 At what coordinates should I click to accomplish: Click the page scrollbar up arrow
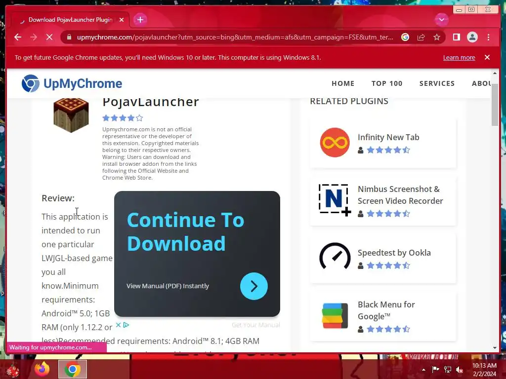click(x=495, y=73)
